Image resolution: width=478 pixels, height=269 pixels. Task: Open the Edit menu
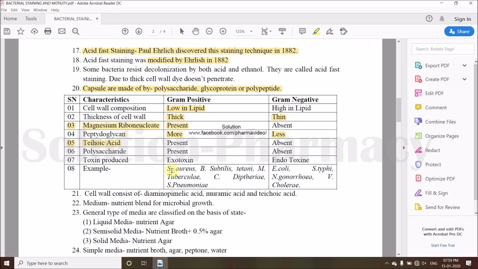click(14, 10)
